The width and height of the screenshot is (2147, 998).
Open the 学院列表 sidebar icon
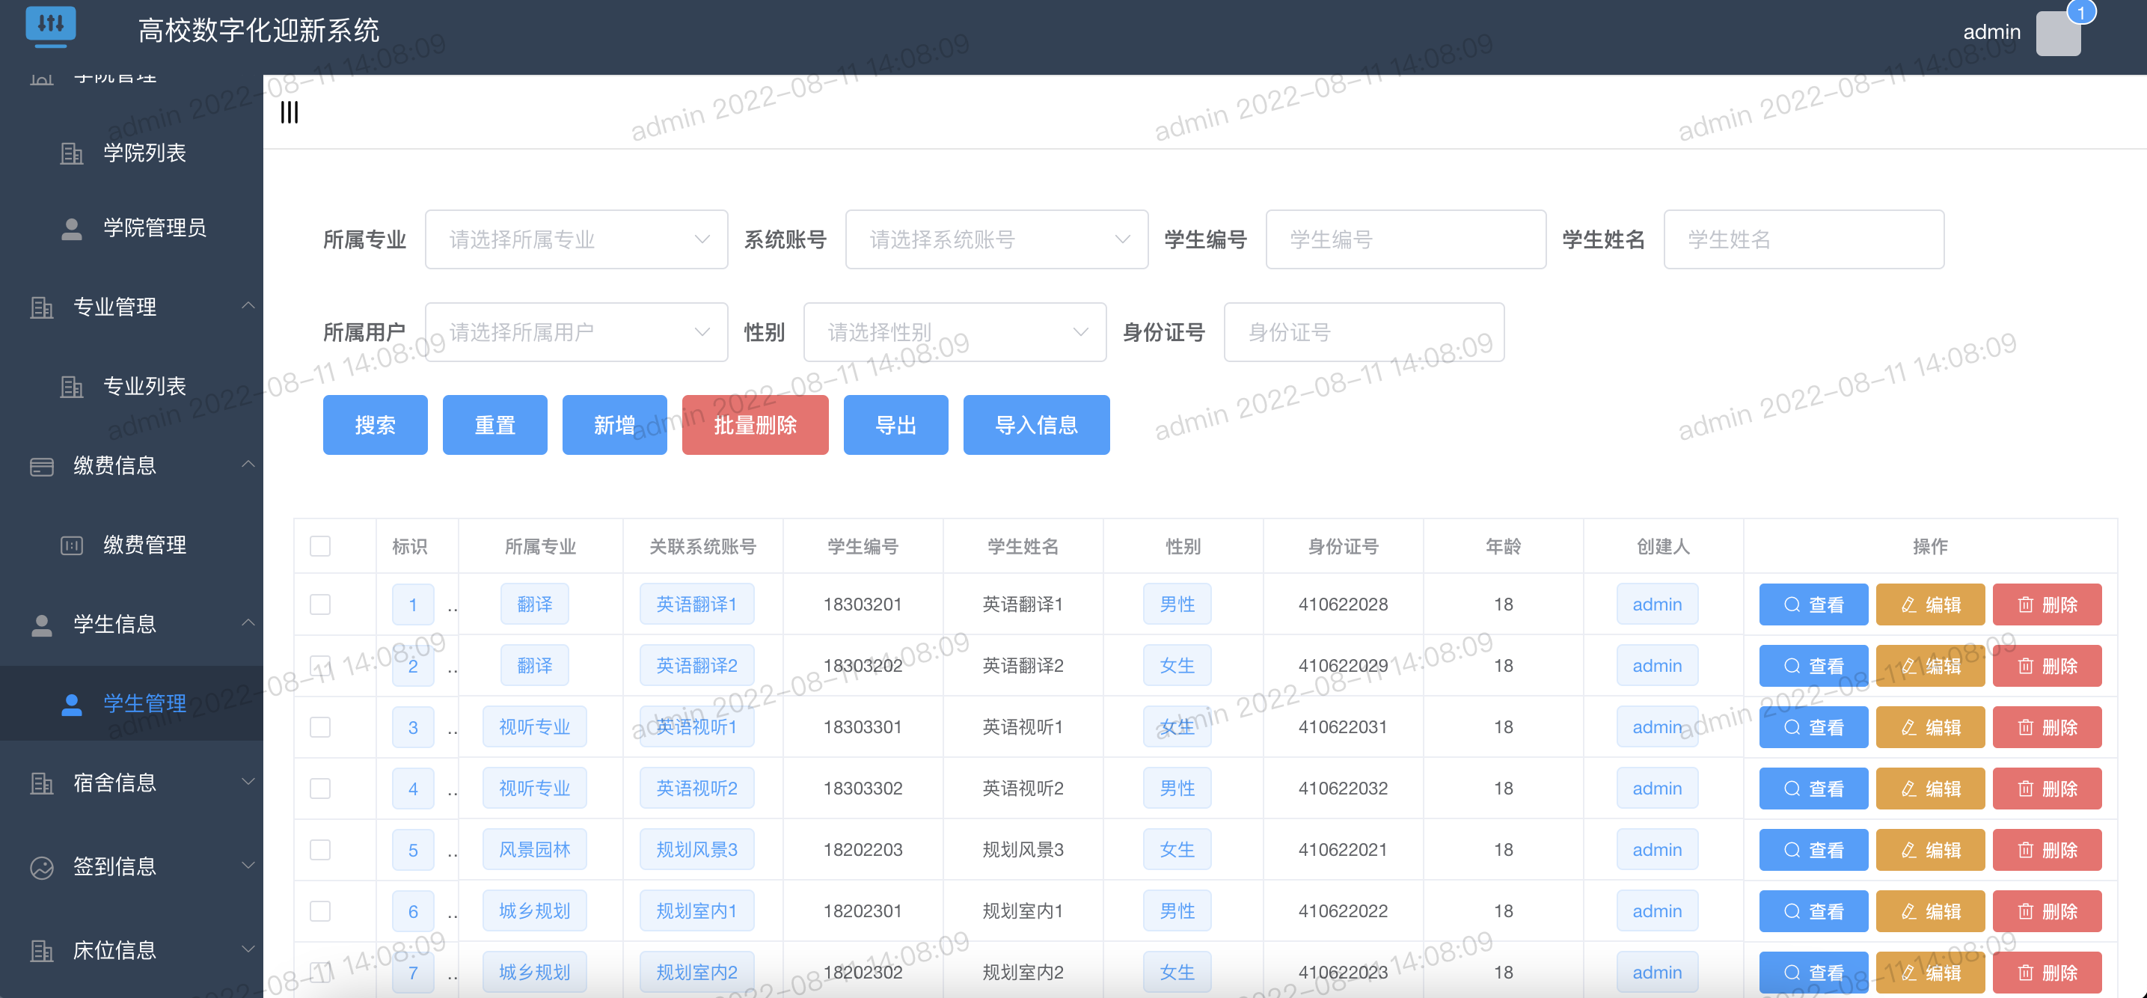[x=72, y=153]
